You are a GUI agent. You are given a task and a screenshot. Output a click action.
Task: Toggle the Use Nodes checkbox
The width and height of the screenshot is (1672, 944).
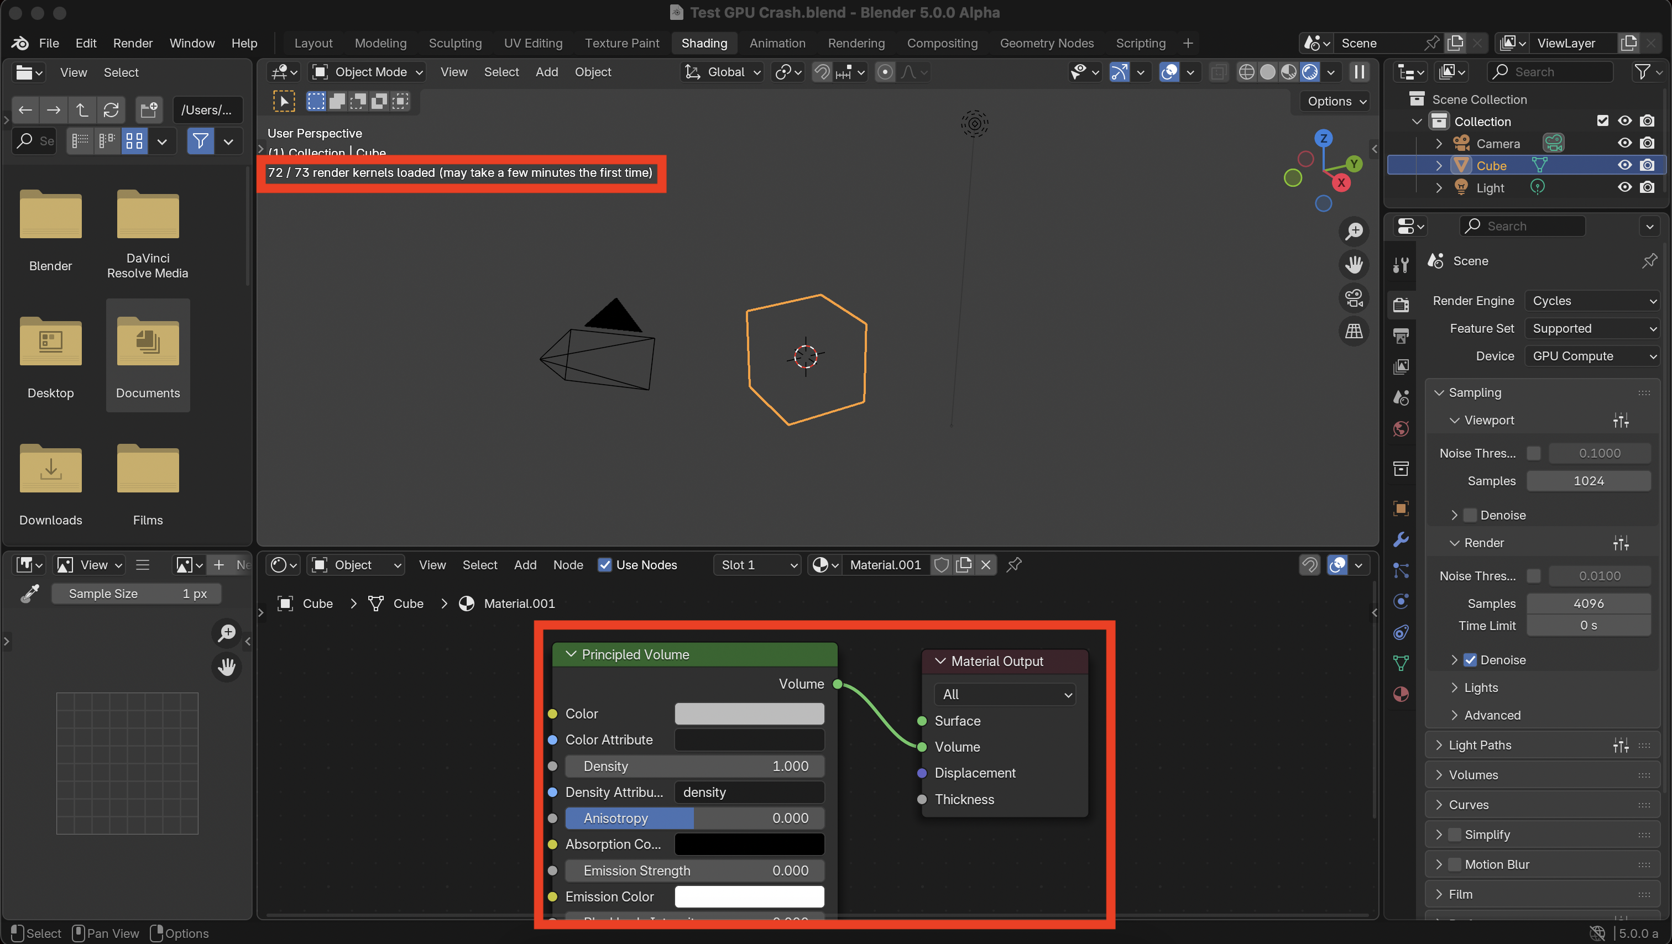tap(604, 565)
